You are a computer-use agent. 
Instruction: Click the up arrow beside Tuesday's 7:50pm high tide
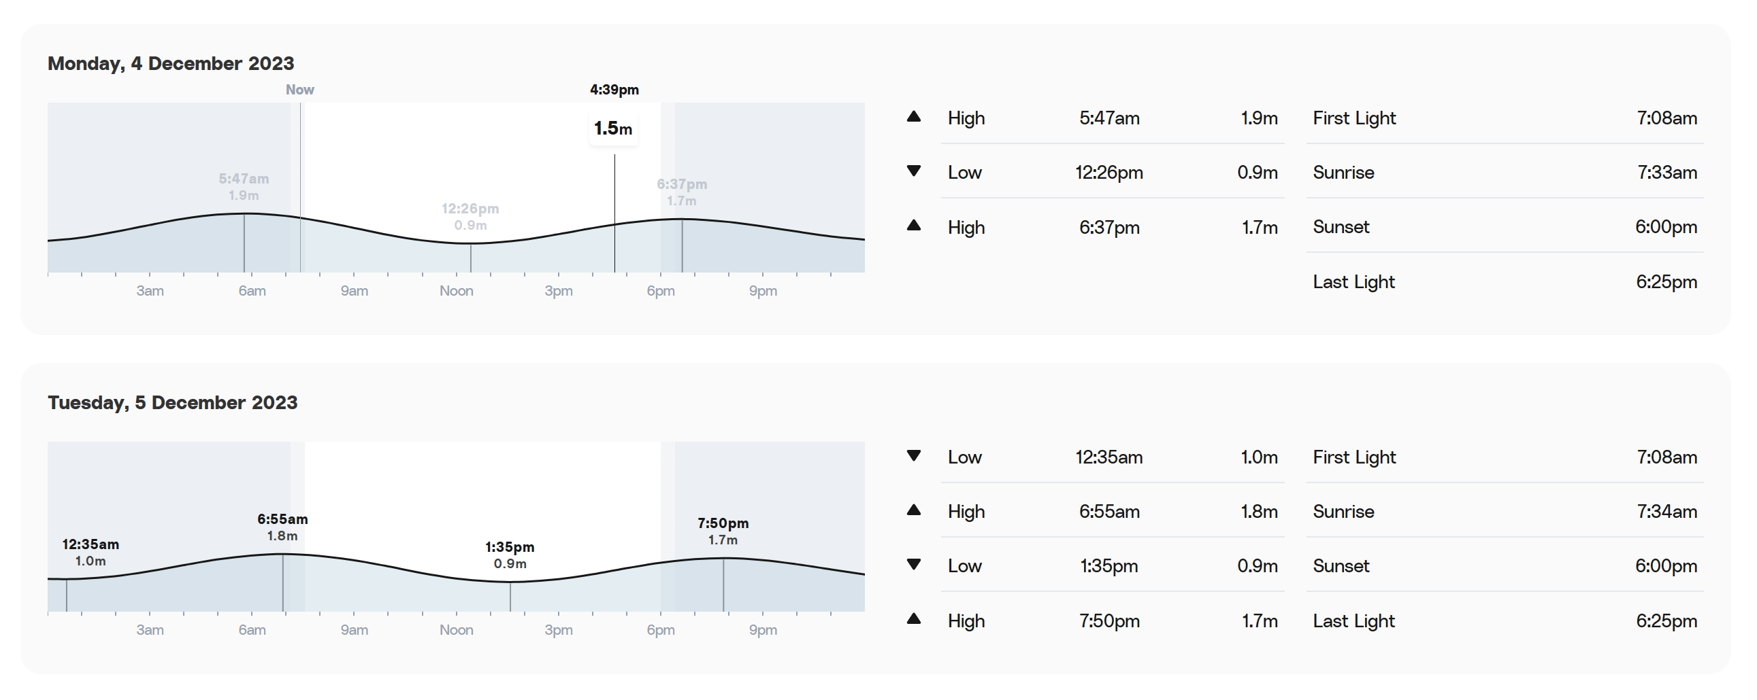(914, 619)
